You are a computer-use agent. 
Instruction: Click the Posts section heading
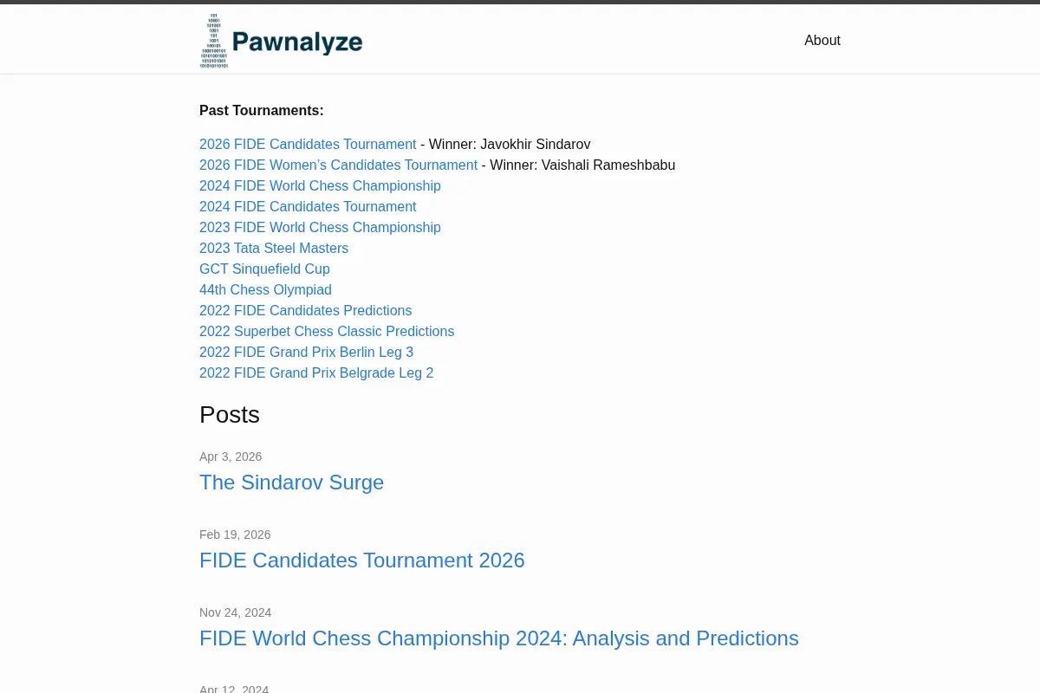(230, 414)
